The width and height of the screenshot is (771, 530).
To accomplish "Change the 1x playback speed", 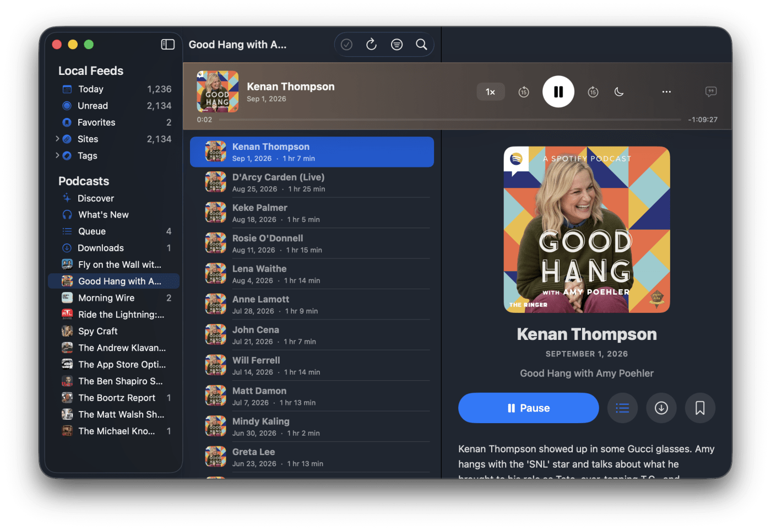I will pyautogui.click(x=490, y=92).
